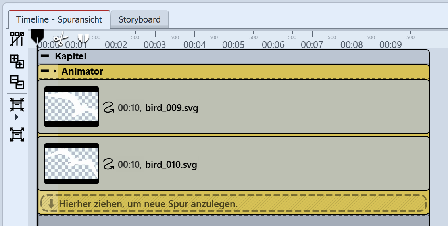Screen dimensions: 448x226
Task: Select the bird_009.svg thumbnail
Action: coord(71,107)
